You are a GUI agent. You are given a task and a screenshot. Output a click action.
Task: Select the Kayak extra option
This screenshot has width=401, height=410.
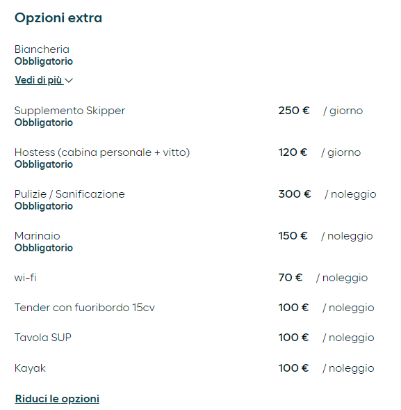tap(30, 368)
